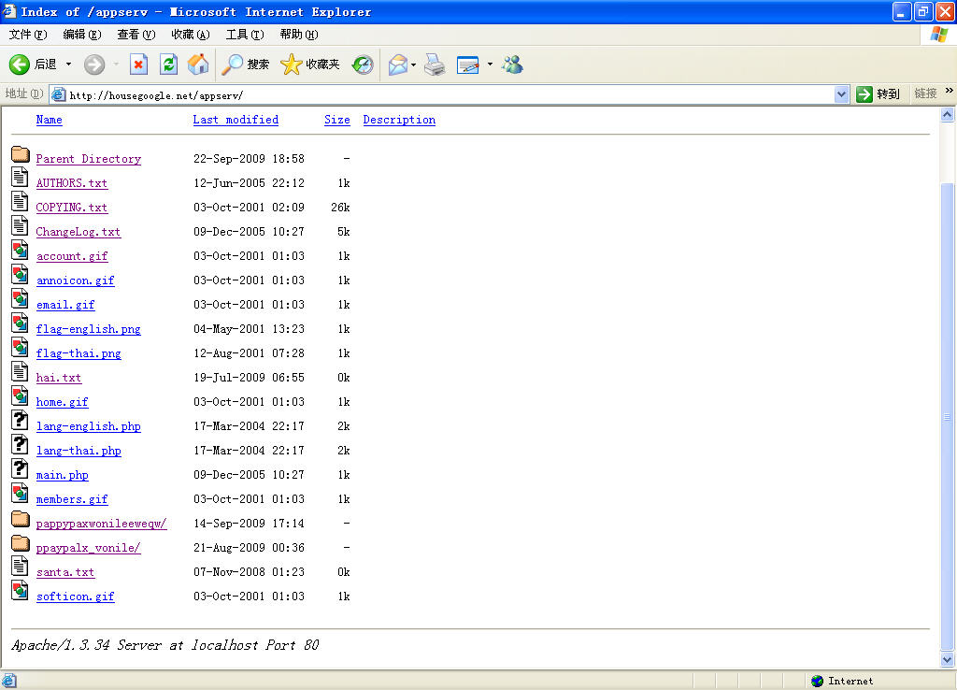
Task: Refresh the page using the toolbar icon
Action: click(168, 65)
